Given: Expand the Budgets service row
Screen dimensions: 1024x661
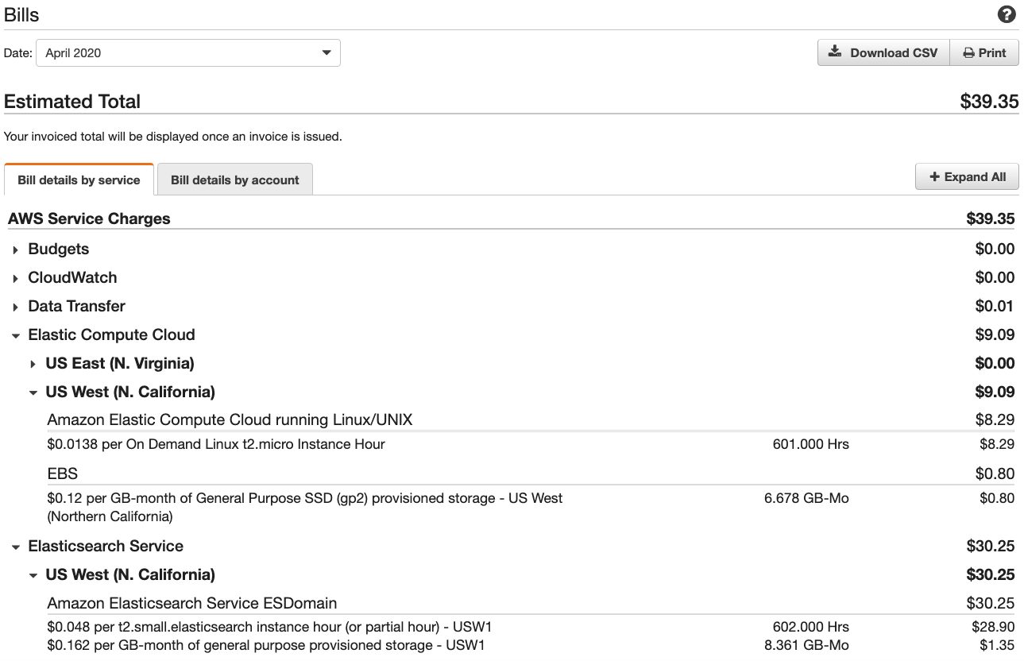Looking at the screenshot, I should (x=15, y=249).
